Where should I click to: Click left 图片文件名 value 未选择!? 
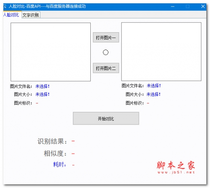43,86
